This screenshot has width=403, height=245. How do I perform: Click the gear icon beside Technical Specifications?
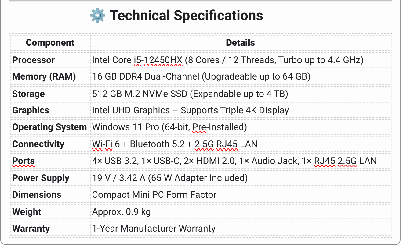click(x=98, y=15)
